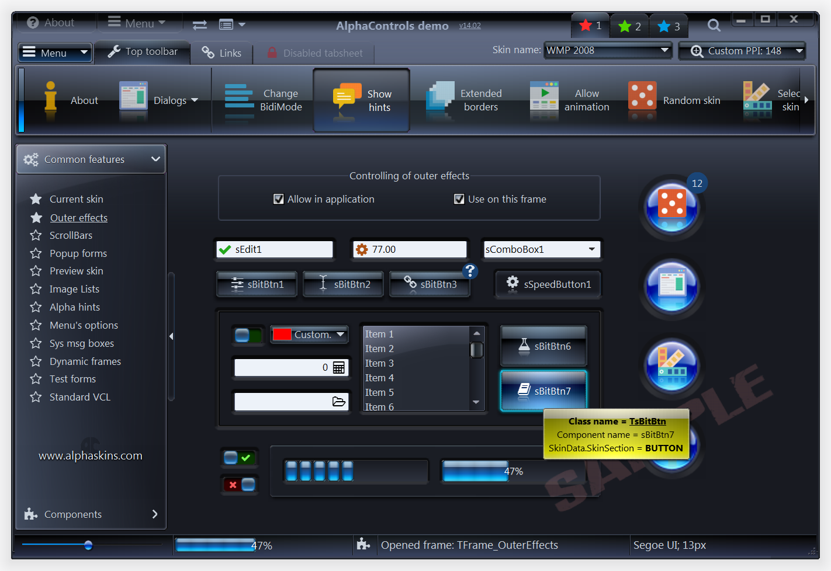Screen dimensions: 831x571
Task: Toggle the Use on this frame checkbox
Action: [459, 199]
